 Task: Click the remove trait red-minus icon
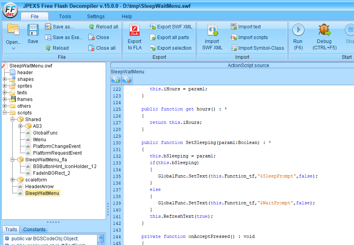[x=127, y=80]
